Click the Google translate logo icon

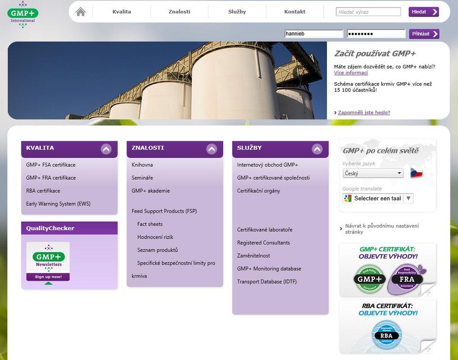point(348,199)
